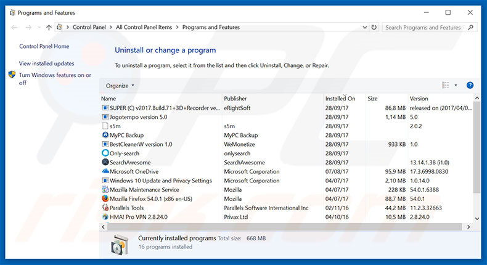Click the Control Panel icon in address bar
This screenshot has height=265, width=487.
[x=59, y=27]
